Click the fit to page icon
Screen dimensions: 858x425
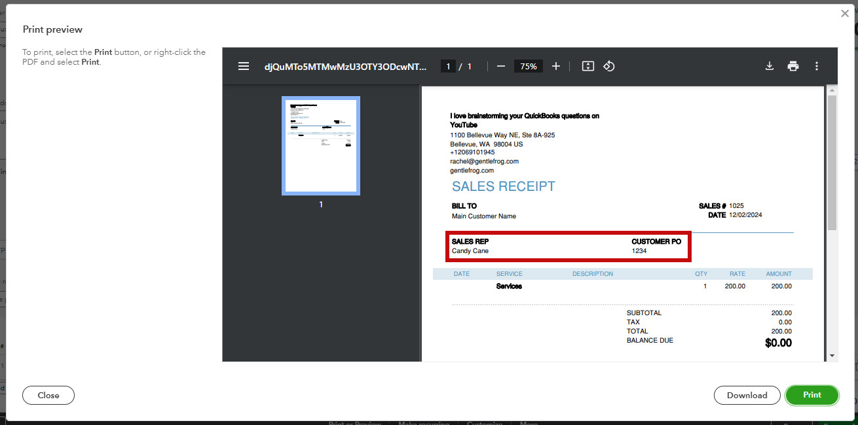[588, 66]
